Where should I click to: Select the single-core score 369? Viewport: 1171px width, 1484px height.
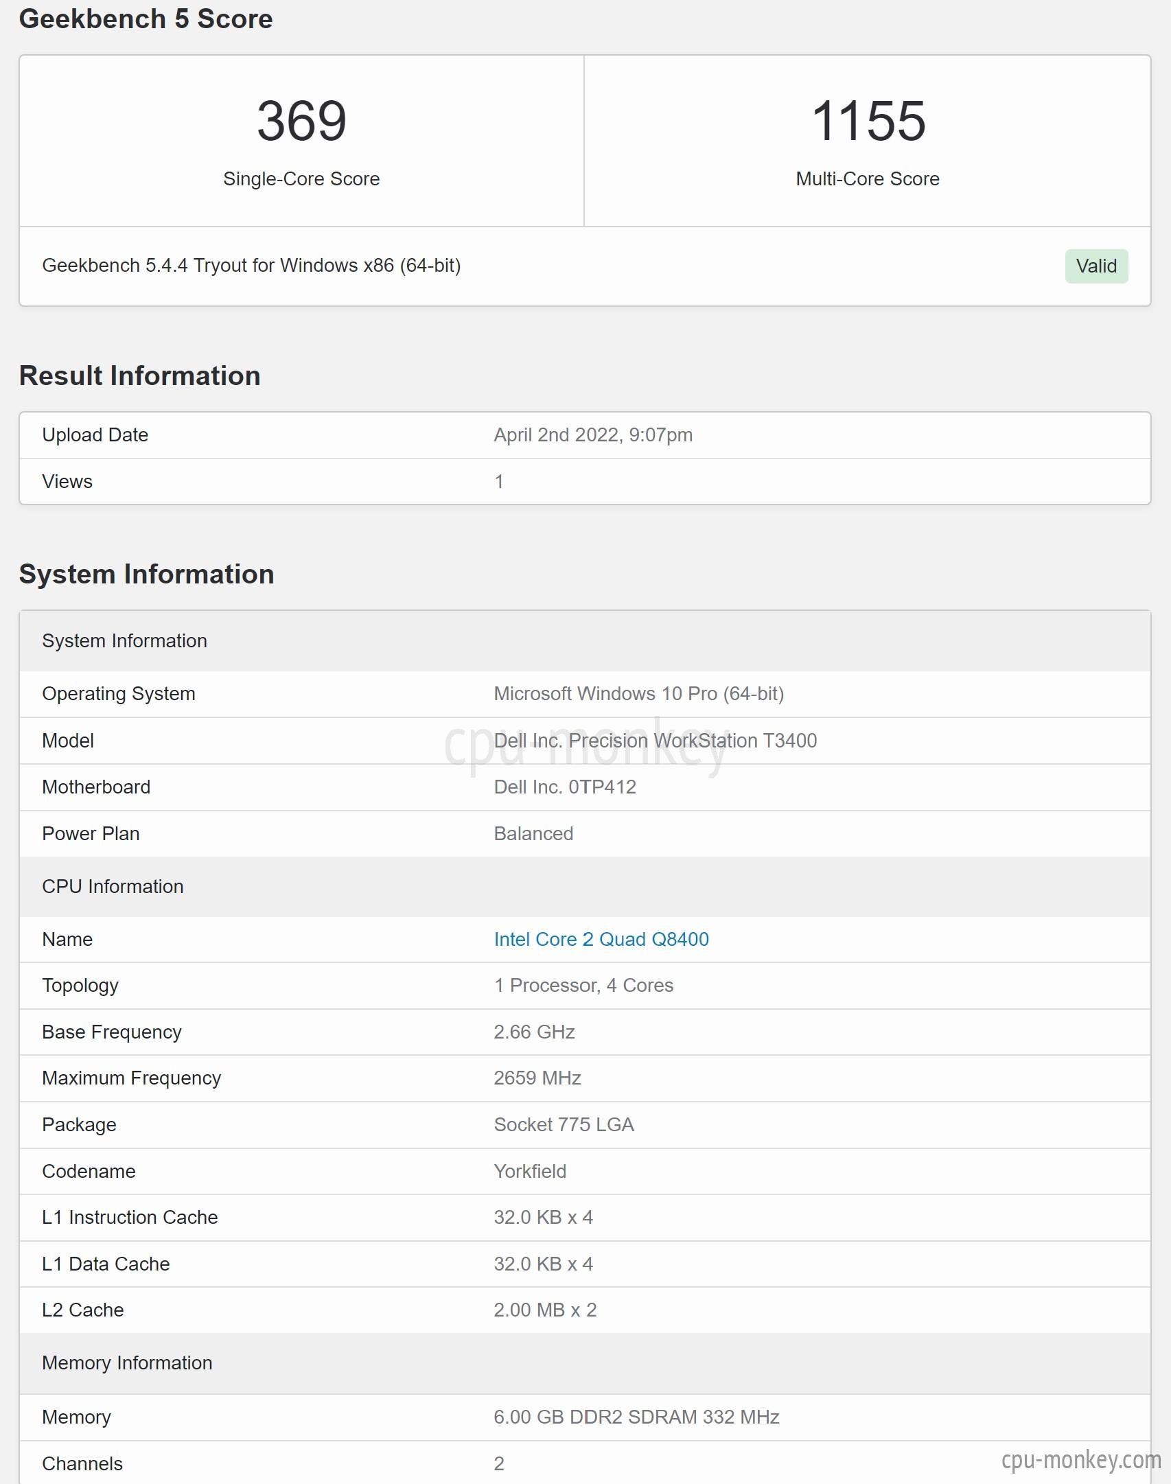(301, 121)
